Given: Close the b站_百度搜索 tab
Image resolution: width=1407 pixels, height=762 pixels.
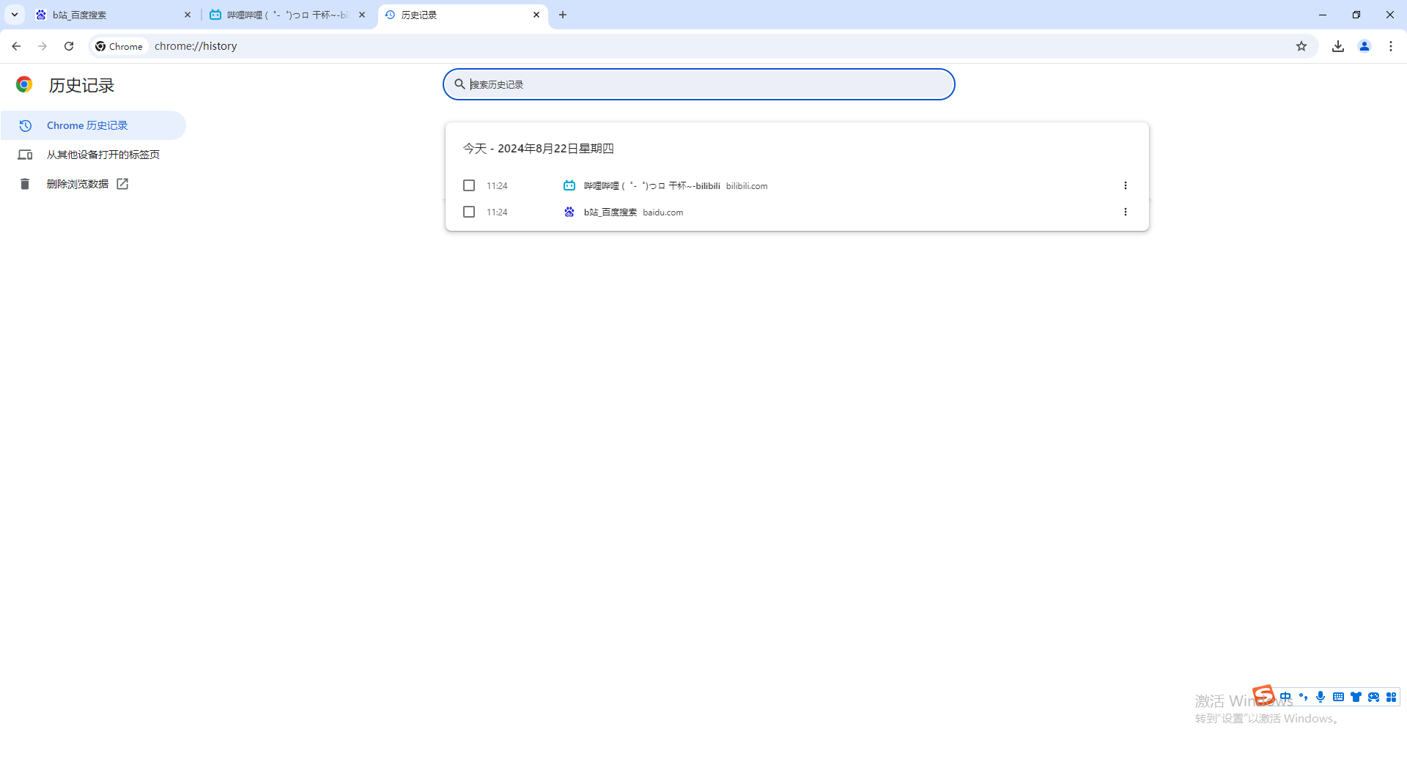Looking at the screenshot, I should point(188,15).
